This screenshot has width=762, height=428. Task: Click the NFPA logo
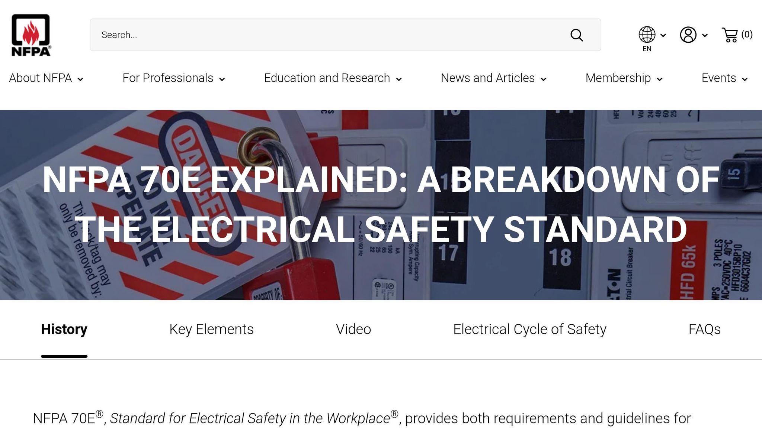tap(31, 35)
